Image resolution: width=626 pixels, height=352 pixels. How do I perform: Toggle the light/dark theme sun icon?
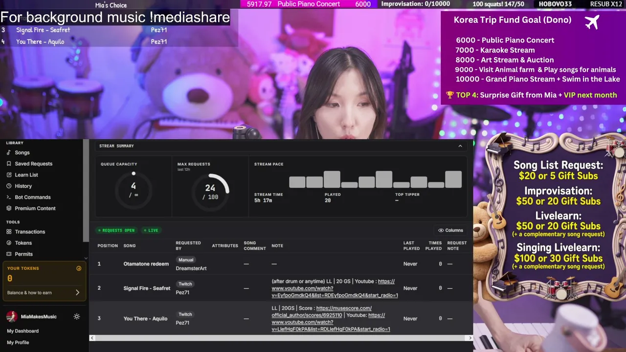pos(77,317)
